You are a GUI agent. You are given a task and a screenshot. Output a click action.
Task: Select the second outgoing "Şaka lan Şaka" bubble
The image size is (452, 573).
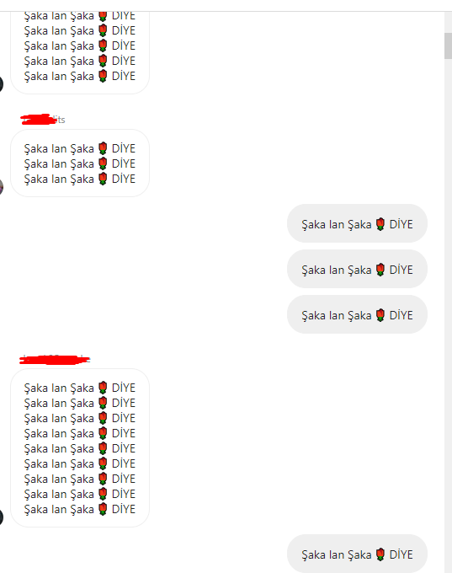coord(357,269)
